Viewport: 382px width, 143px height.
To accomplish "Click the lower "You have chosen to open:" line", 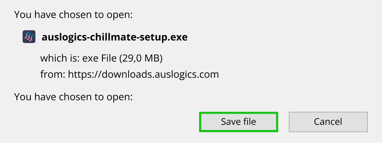I will tap(73, 97).
